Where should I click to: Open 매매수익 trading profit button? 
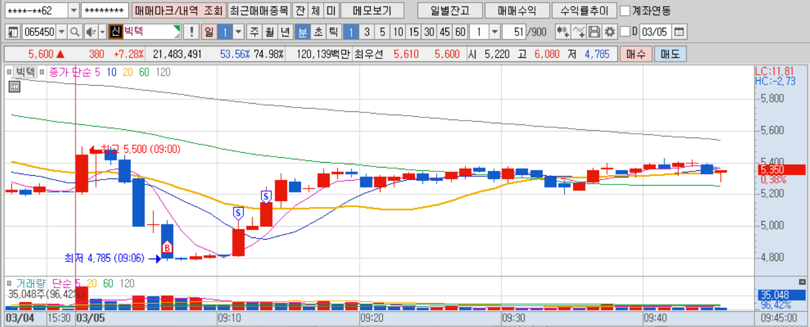517,10
